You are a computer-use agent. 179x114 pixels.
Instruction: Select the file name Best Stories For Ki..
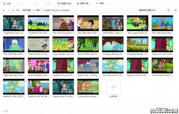(113, 75)
